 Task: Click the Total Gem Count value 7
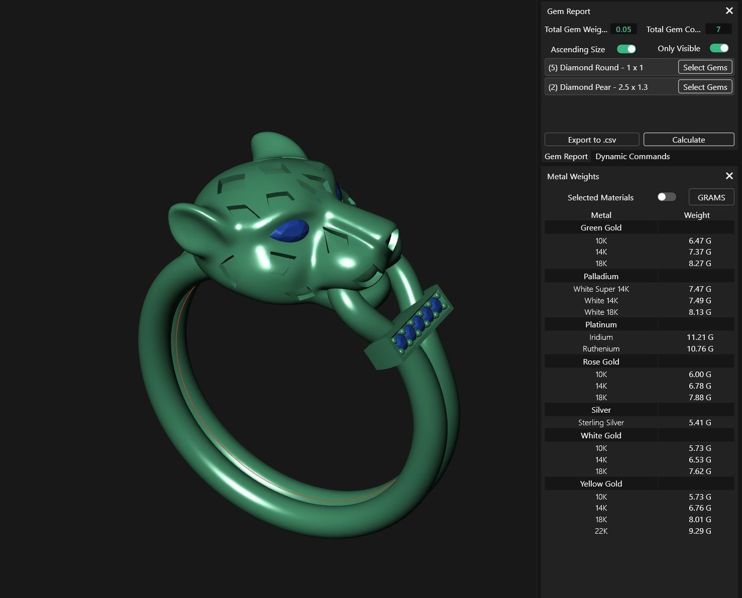pos(718,29)
